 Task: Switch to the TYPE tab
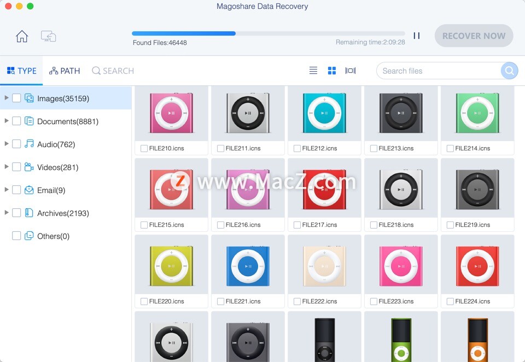[22, 71]
